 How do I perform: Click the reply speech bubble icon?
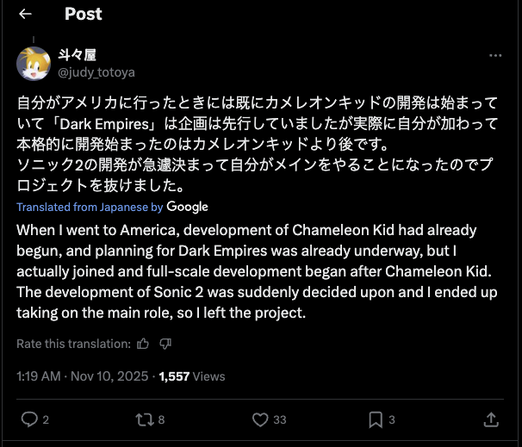pos(29,419)
